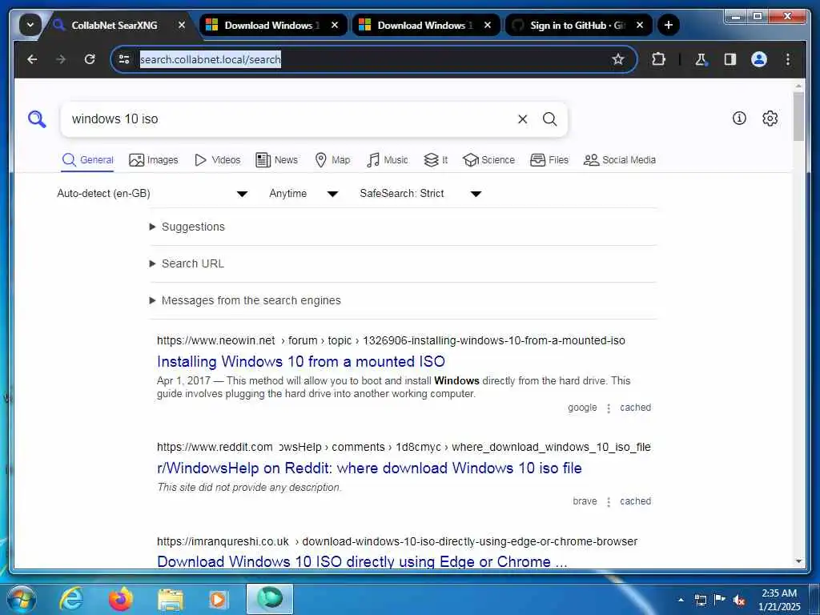Open cached version of neowin result
This screenshot has width=820, height=615.
pyautogui.click(x=635, y=408)
